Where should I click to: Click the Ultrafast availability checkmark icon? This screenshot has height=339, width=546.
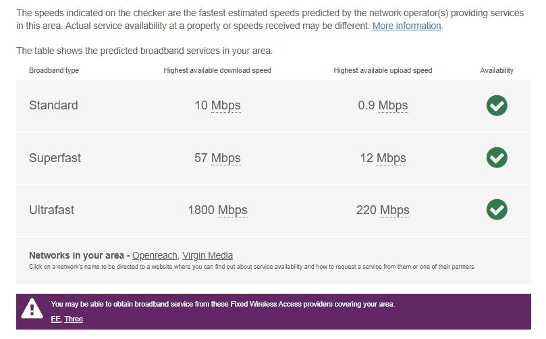click(x=497, y=209)
